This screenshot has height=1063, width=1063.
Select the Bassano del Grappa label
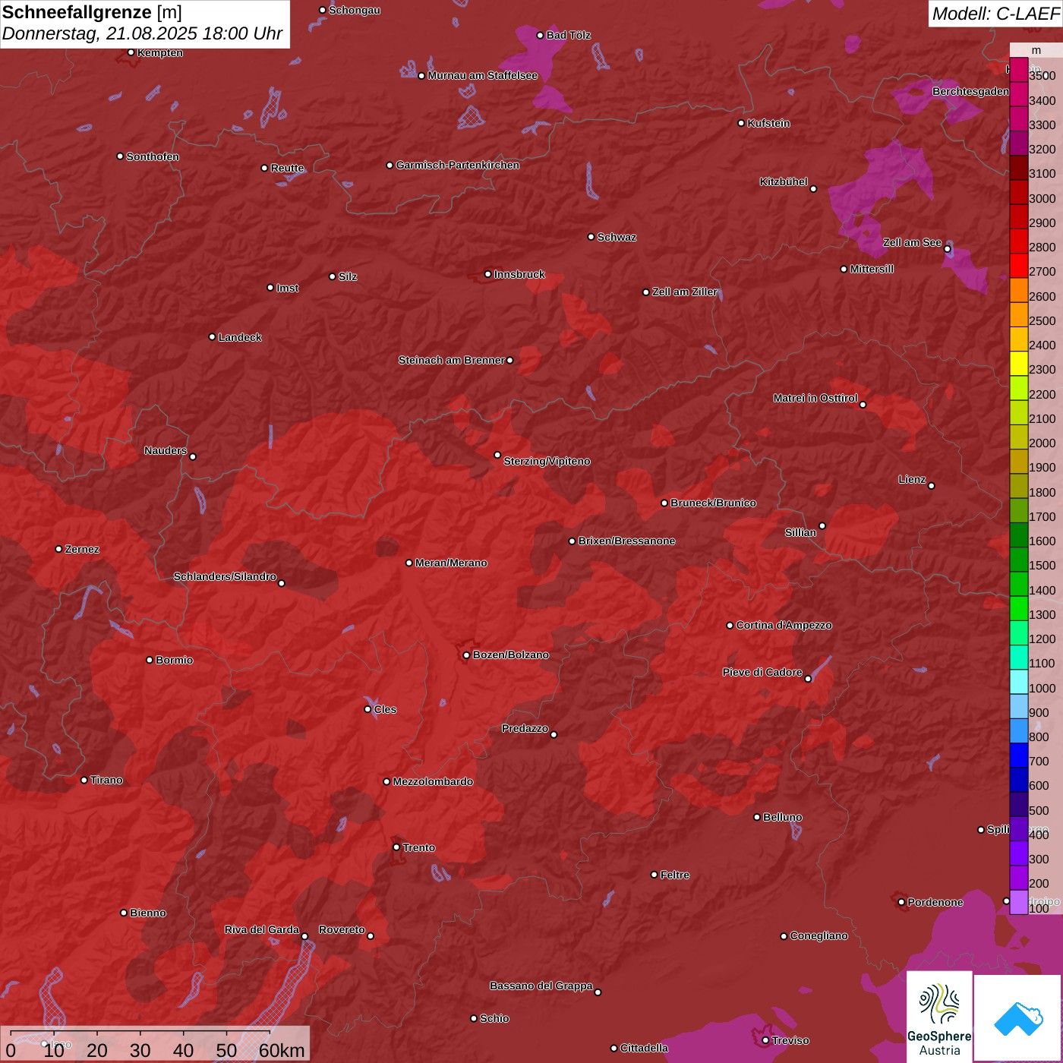(x=541, y=986)
